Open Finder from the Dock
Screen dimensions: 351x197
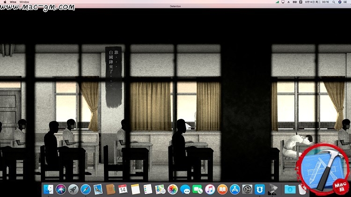48,190
